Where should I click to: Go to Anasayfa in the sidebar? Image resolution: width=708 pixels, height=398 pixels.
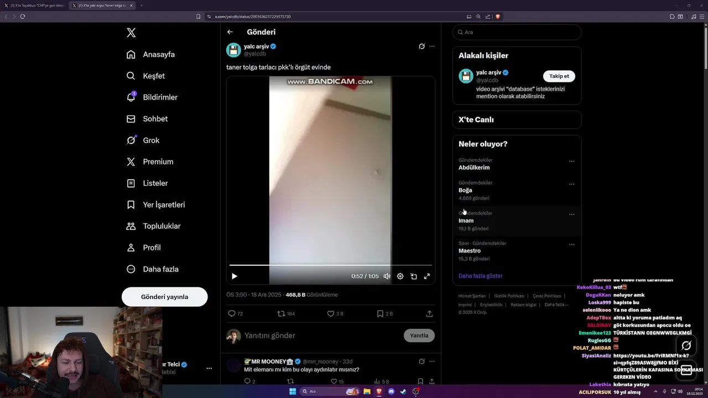[x=150, y=54]
